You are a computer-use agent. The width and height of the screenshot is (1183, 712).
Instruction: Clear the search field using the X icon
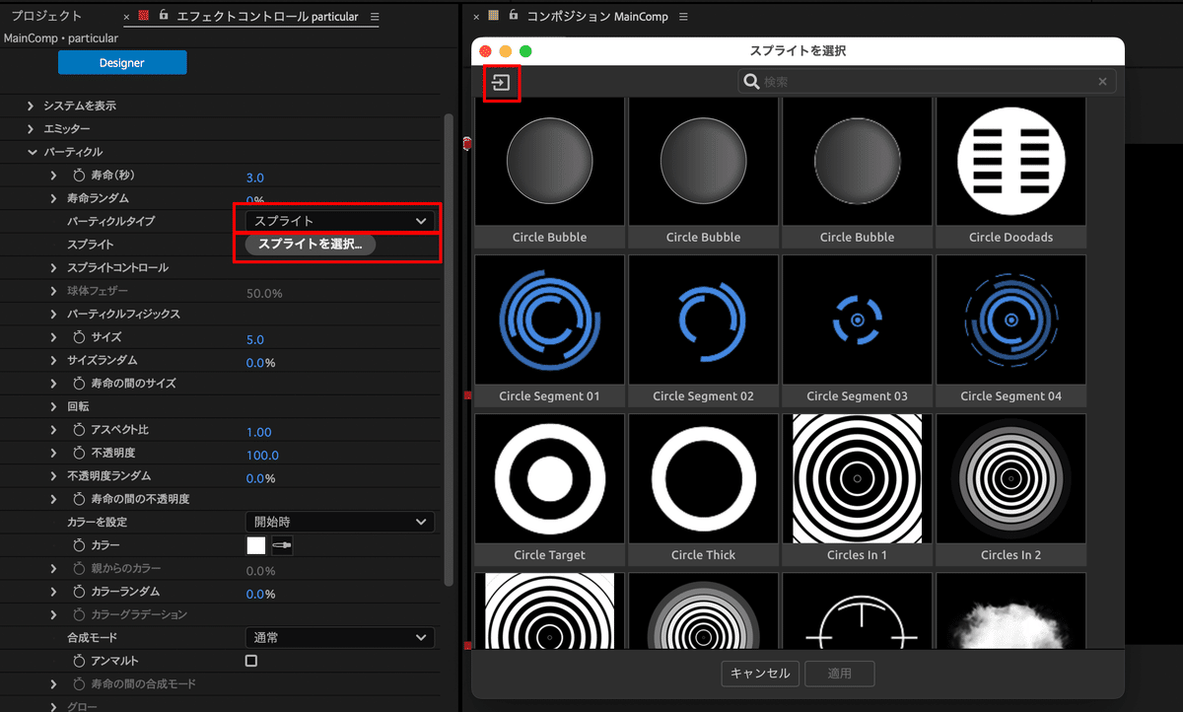pos(1102,81)
